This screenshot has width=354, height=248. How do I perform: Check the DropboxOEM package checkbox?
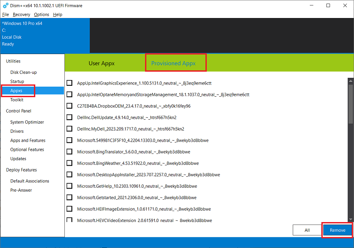(70, 106)
